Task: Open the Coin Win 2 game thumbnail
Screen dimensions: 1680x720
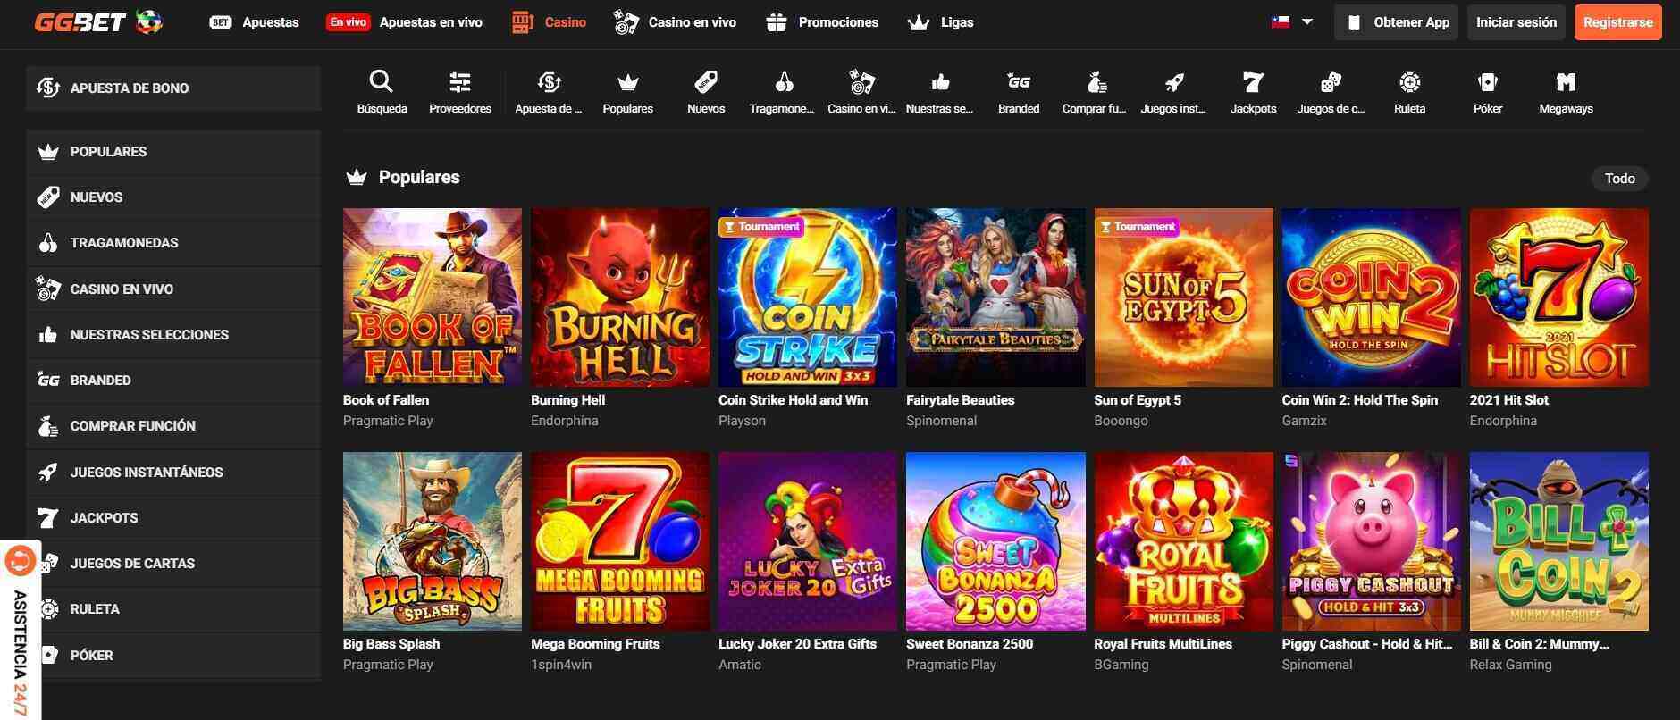Action: point(1372,297)
